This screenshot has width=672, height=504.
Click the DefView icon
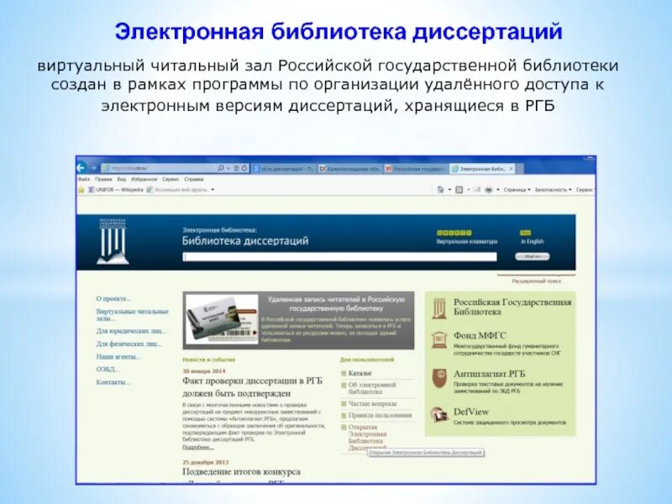click(438, 415)
